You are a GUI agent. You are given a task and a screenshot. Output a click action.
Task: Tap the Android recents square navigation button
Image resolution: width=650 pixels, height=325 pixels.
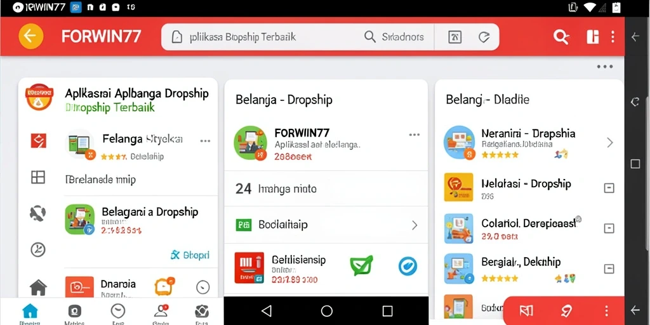pyautogui.click(x=387, y=311)
